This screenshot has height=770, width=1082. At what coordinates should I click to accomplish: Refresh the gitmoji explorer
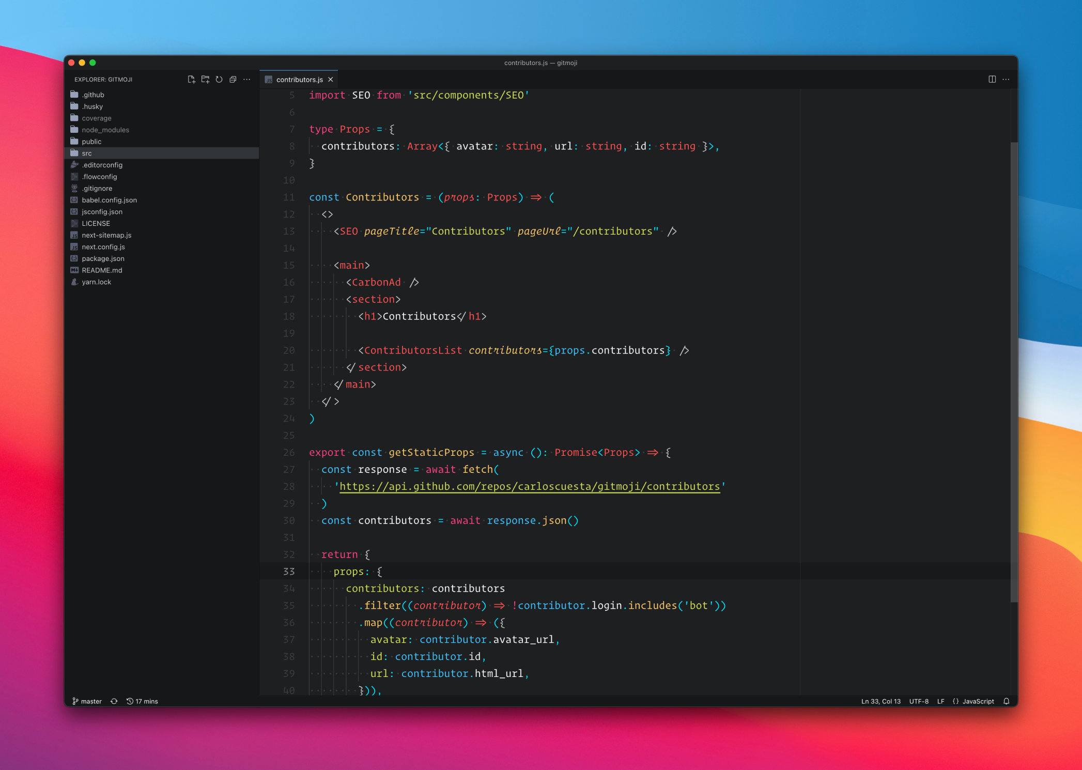(219, 79)
